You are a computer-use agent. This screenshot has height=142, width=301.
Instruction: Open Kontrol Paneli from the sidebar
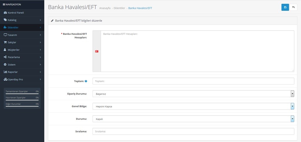point(14,13)
